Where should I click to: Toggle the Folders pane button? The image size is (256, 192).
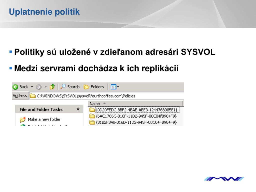click(x=94, y=87)
